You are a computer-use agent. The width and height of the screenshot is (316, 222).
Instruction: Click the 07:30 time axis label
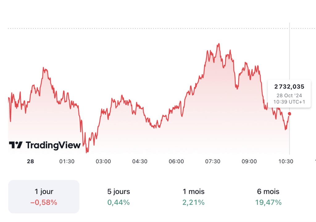(213, 161)
